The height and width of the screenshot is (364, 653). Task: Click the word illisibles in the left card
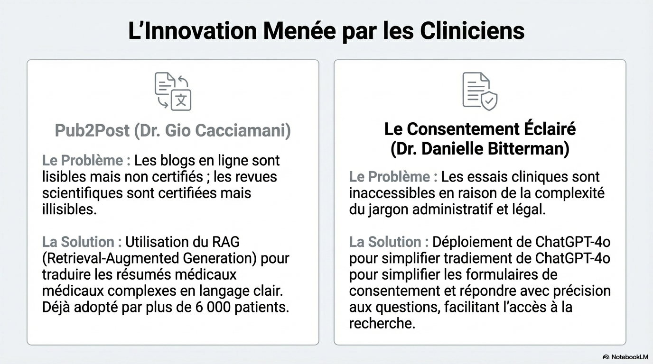pos(69,209)
